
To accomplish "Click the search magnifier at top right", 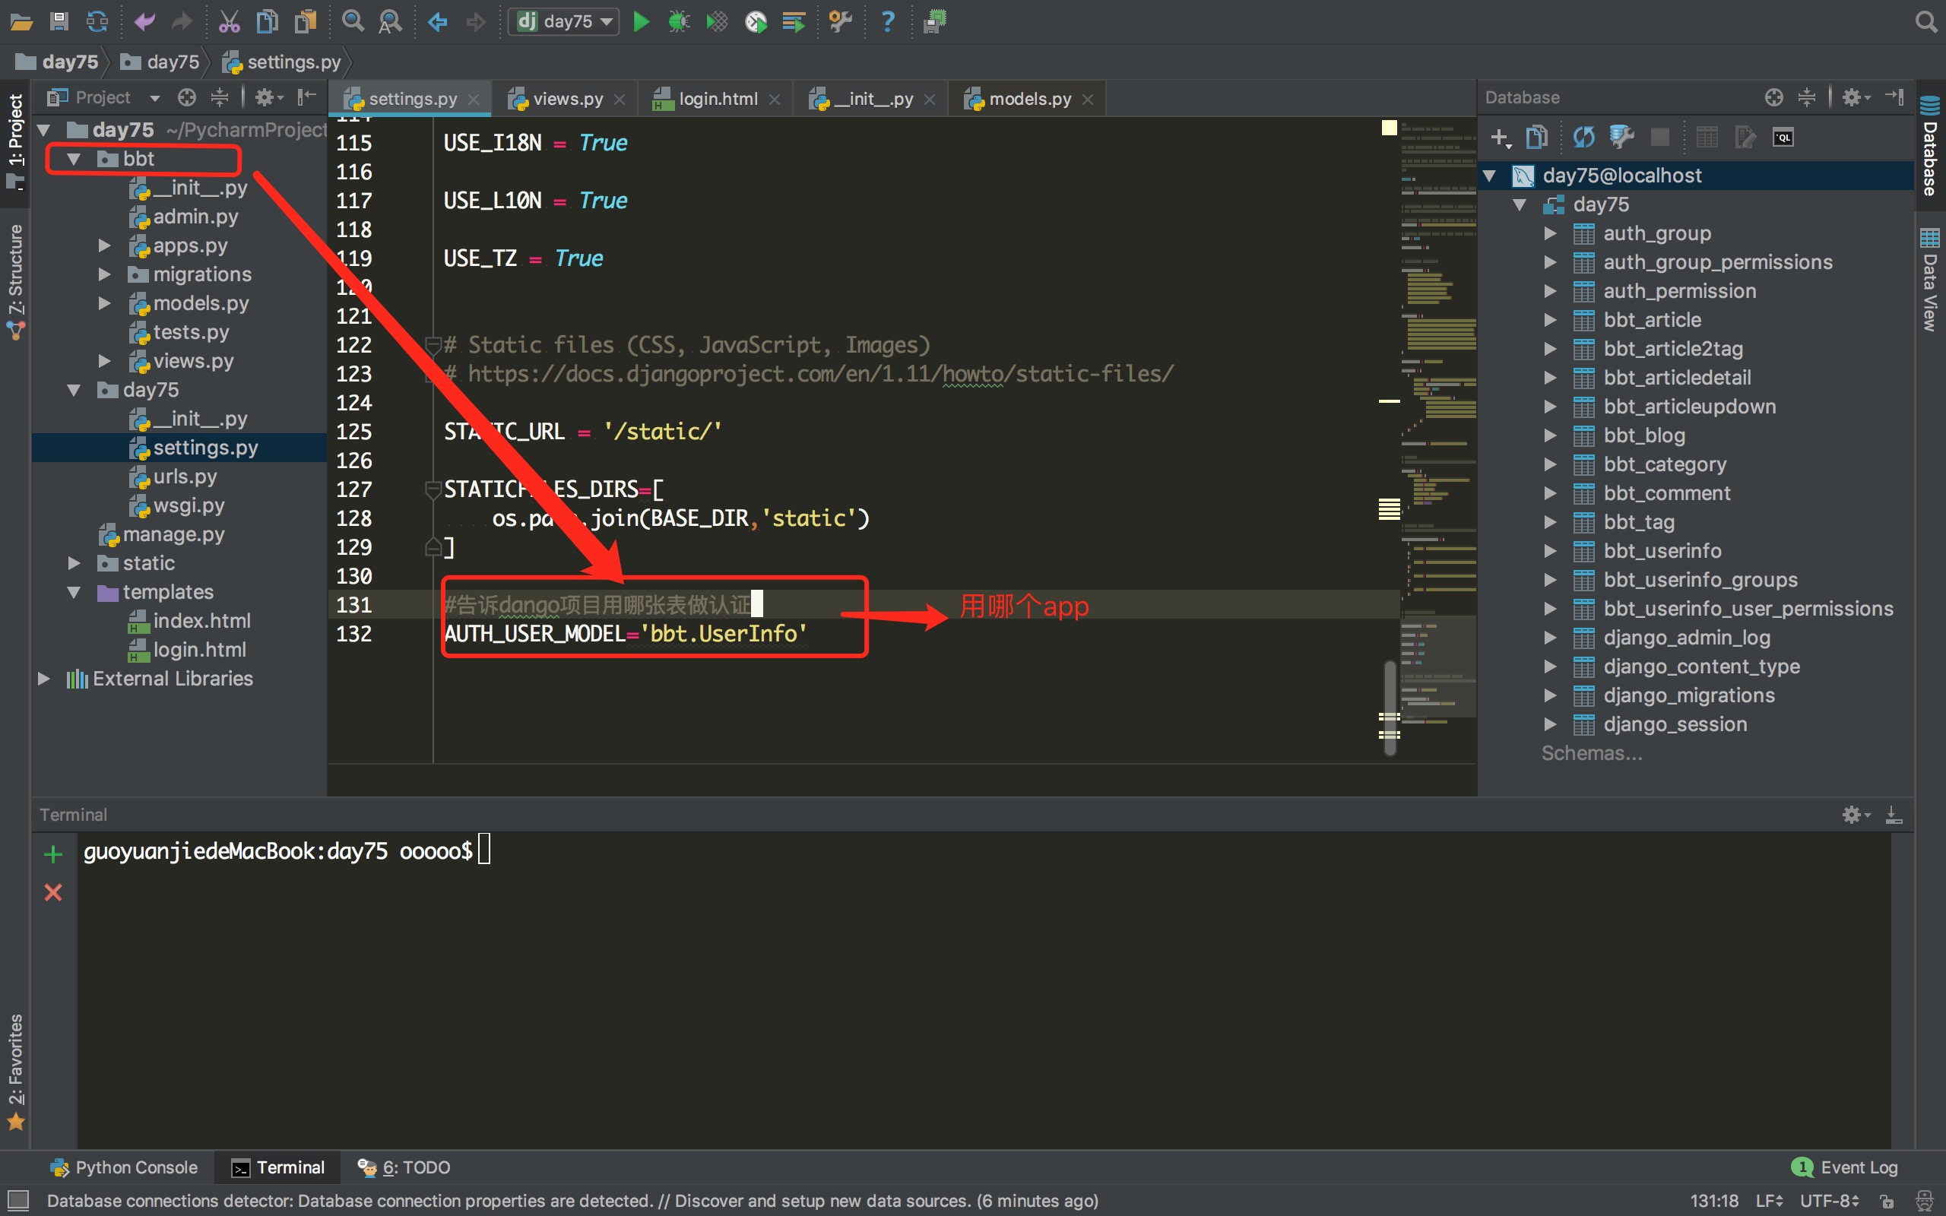I will [1925, 21].
